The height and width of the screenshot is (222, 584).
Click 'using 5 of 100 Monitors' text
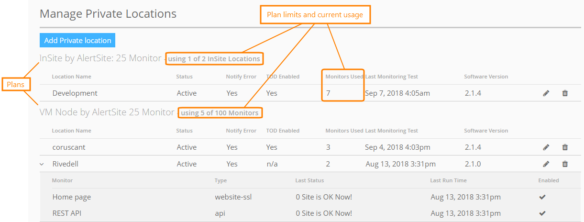[220, 113]
